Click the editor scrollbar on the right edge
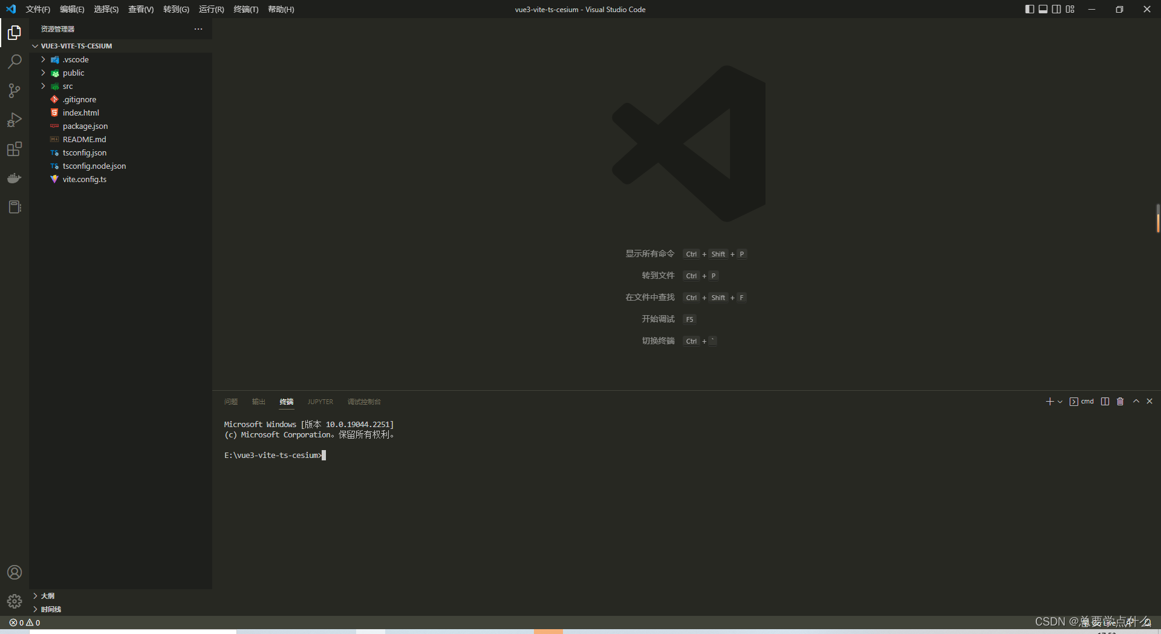The image size is (1161, 634). (1157, 219)
